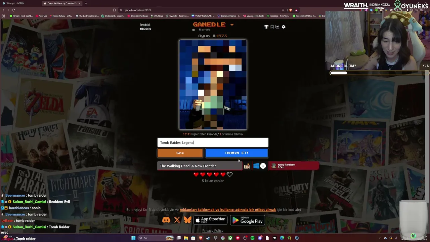
Task: Open File Explorer from the taskbar
Action: (186, 238)
